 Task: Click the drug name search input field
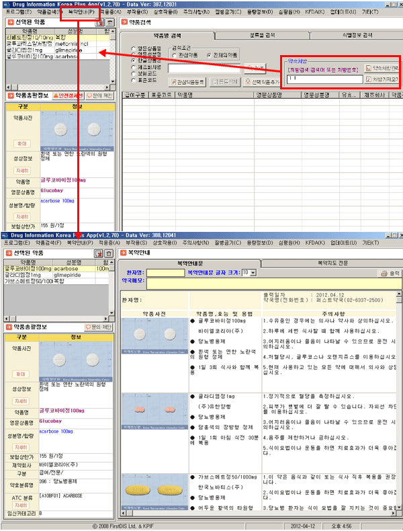[x=204, y=69]
